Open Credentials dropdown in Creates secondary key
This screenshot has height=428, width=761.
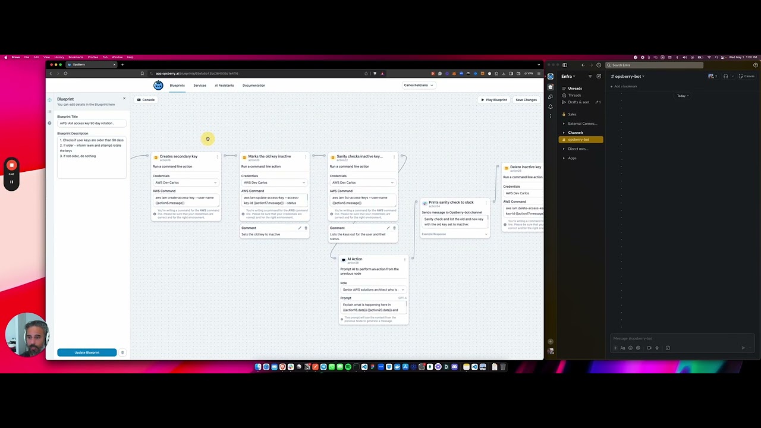(x=186, y=182)
